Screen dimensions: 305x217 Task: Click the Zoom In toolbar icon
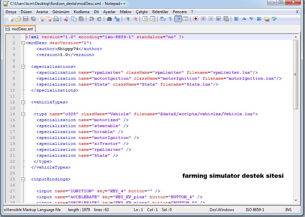click(127, 19)
